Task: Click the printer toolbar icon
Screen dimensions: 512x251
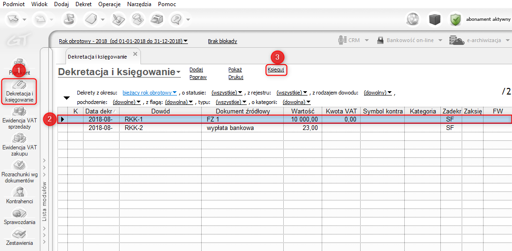Action: coord(157,19)
